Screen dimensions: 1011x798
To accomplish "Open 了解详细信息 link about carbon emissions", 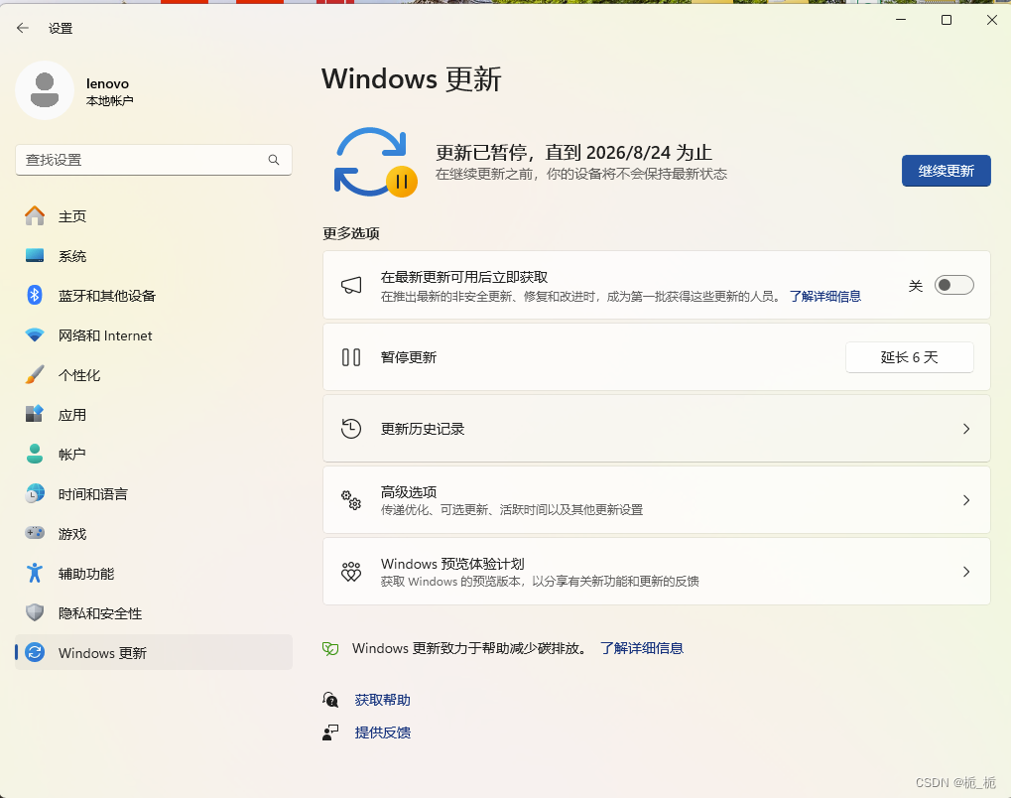I will point(642,648).
